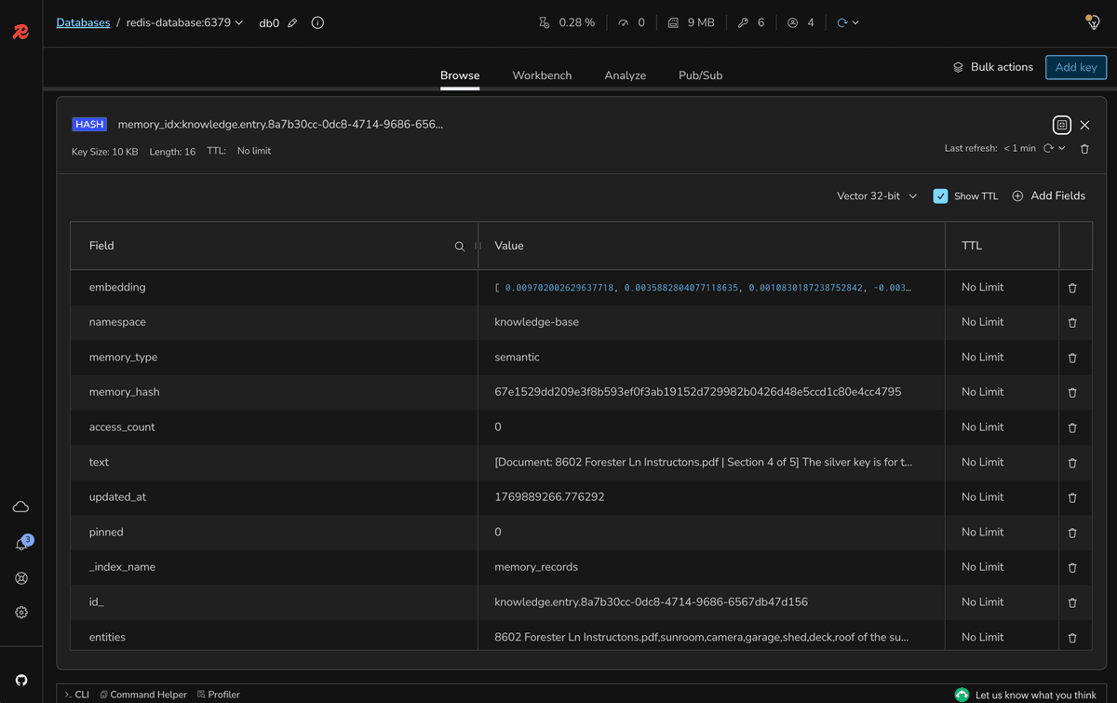This screenshot has height=703, width=1117.
Task: Open the Databases breadcrumb link
Action: click(83, 22)
